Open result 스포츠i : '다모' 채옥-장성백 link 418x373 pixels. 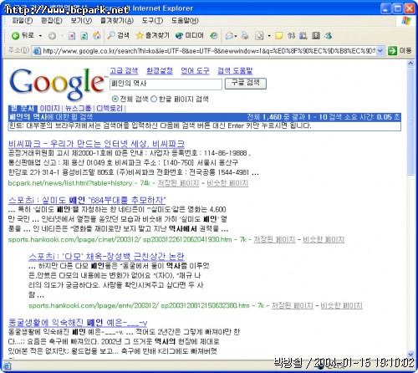pos(106,256)
